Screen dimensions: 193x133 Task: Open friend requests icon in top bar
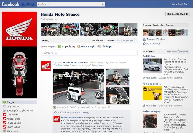[x=23, y=5]
